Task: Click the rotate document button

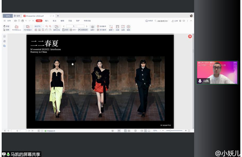Action: tap(56, 28)
